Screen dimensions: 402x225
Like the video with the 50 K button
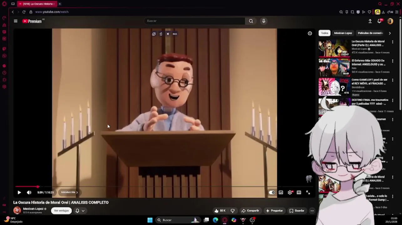pyautogui.click(x=220, y=211)
